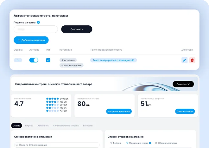This screenshot has width=209, height=148.
Task: Click the Подпись магазина input field
Action: coord(36,29)
